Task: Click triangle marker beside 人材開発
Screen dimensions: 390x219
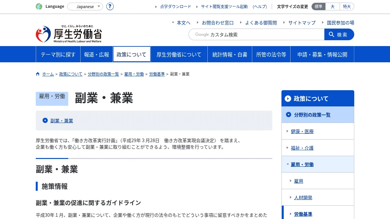Action: 291,197
